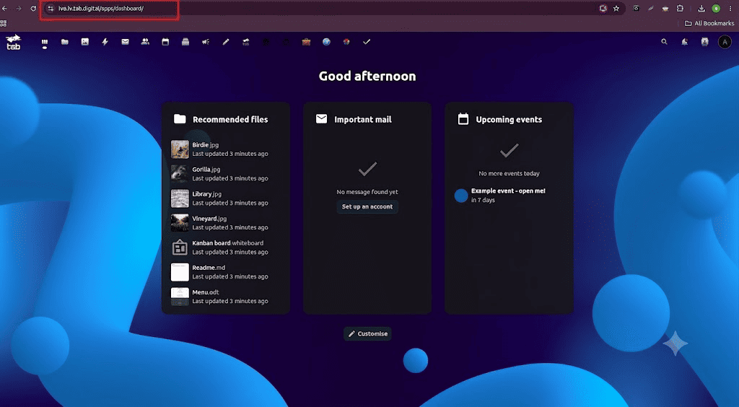Open the tab logo home link
The height and width of the screenshot is (407, 739).
click(13, 42)
